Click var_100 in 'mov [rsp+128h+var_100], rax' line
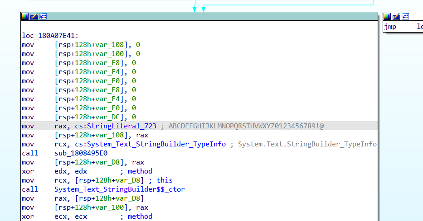423x221 pixels. tap(109, 207)
